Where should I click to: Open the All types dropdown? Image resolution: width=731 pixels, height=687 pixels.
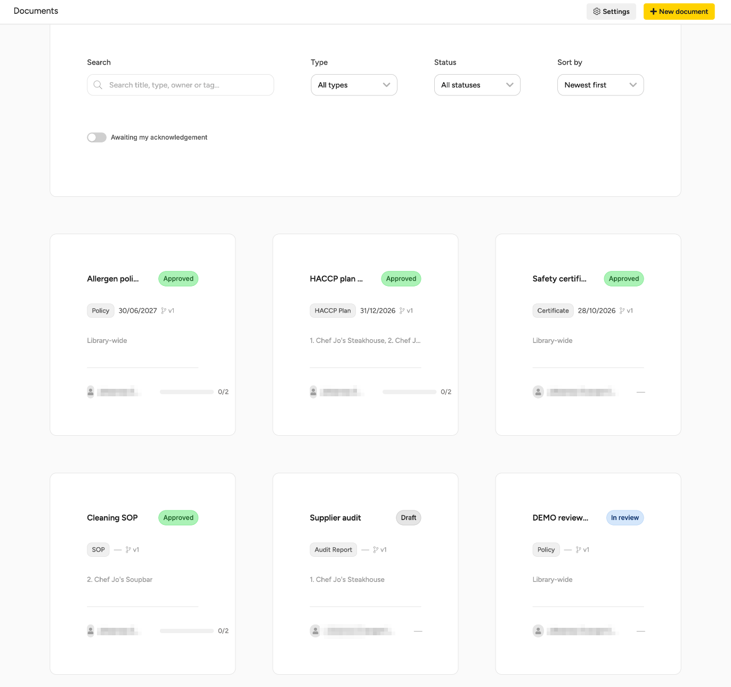click(x=354, y=85)
